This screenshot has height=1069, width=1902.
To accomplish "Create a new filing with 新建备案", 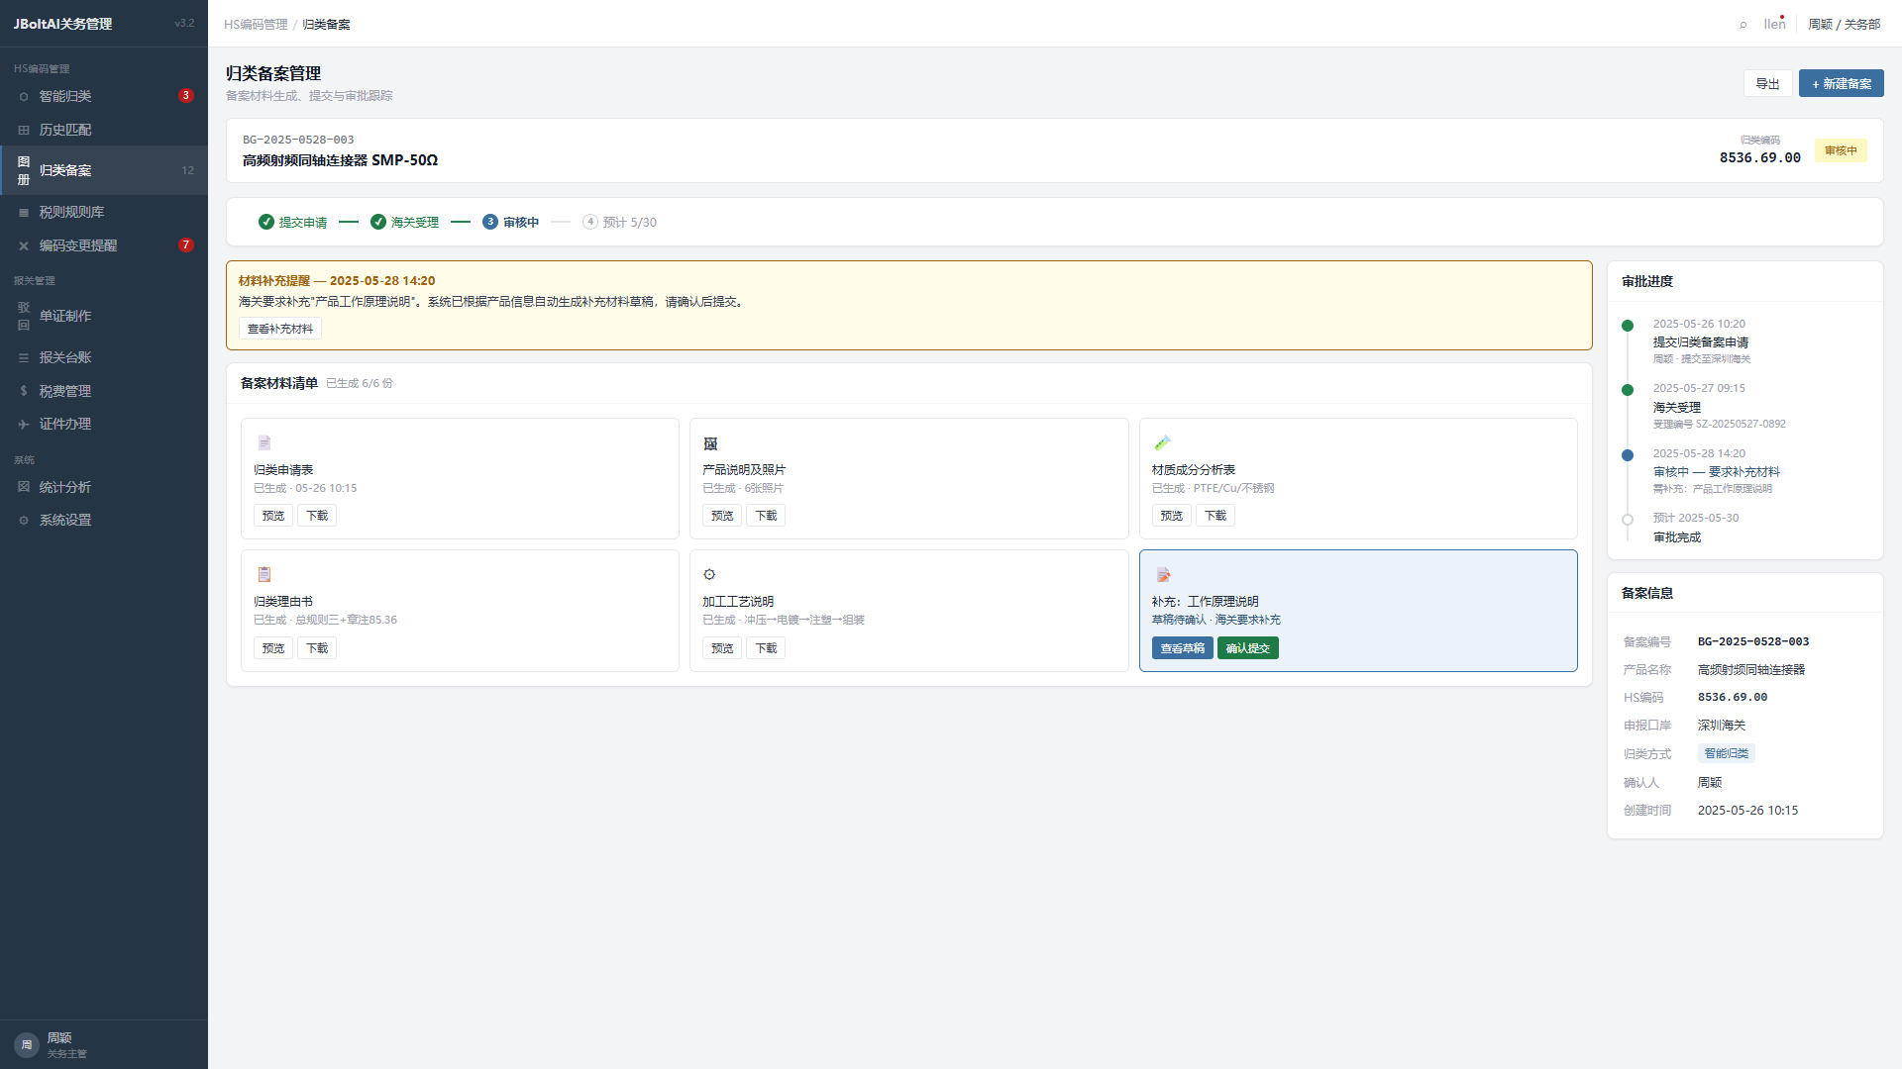I will point(1841,84).
